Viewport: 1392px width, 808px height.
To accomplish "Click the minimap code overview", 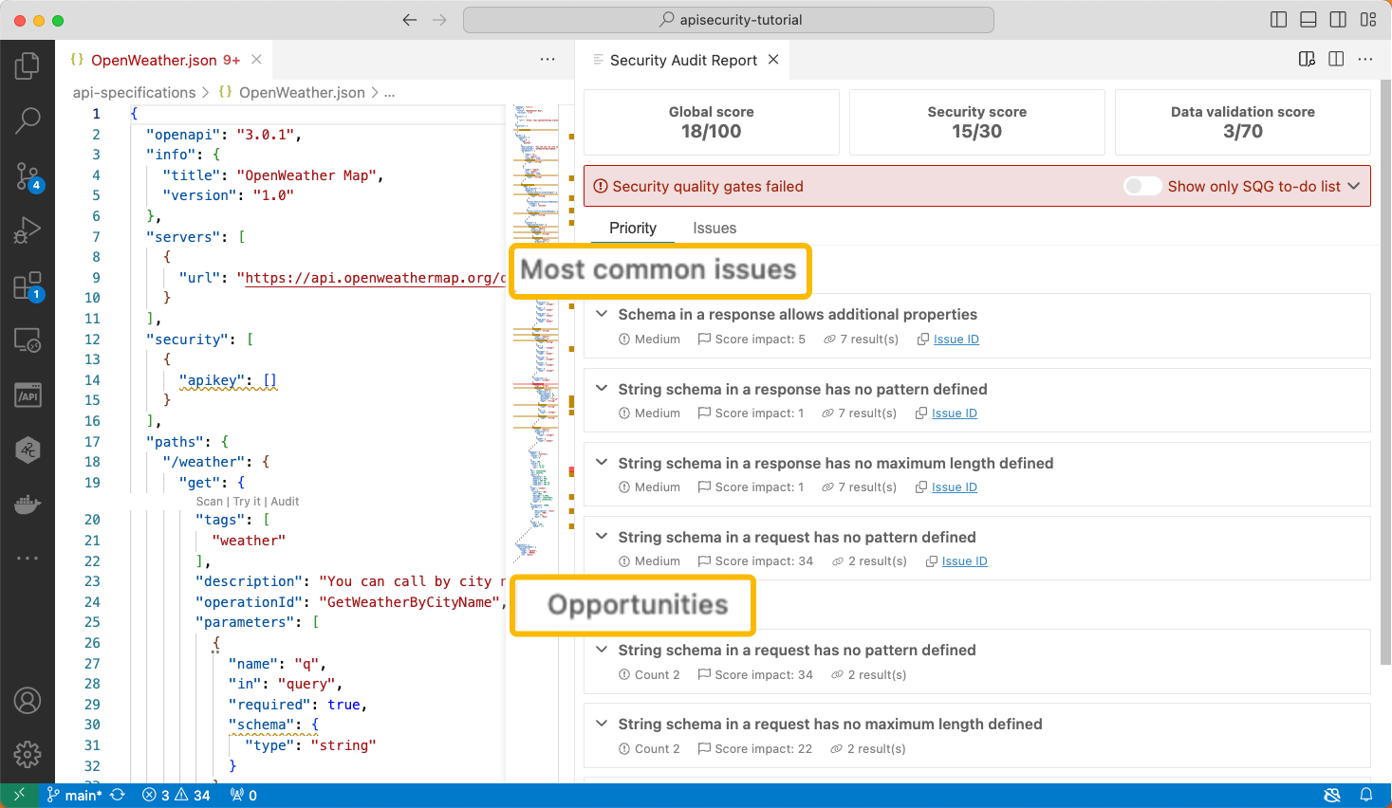I will click(x=536, y=332).
